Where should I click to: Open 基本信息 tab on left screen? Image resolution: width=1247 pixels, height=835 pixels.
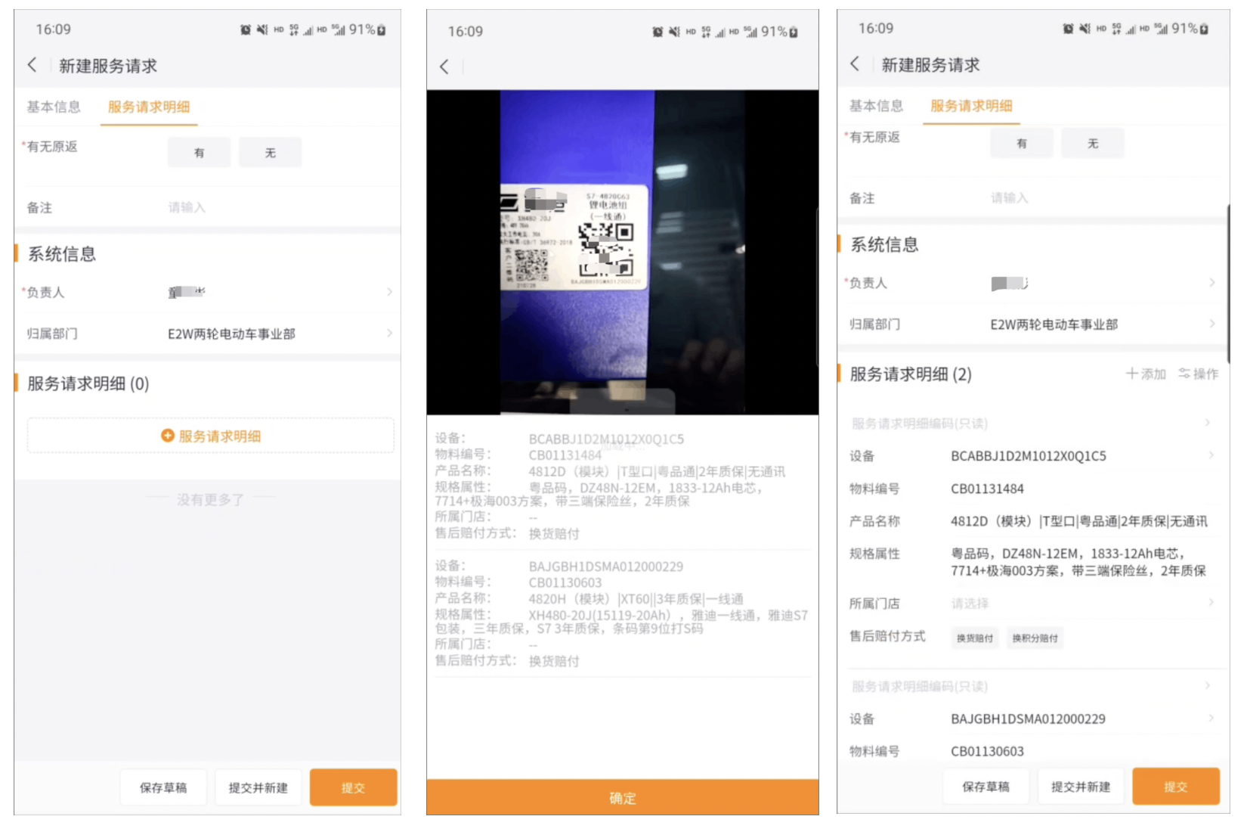point(54,107)
